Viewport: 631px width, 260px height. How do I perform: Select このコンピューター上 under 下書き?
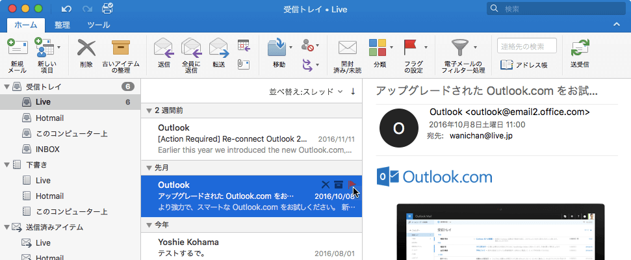coord(70,212)
